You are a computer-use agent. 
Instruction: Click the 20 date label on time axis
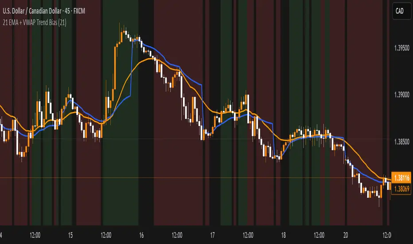[x=345, y=235]
